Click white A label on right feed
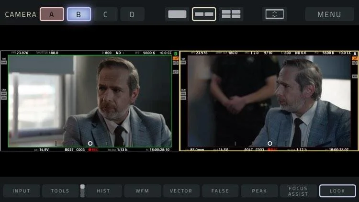 click(355, 54)
